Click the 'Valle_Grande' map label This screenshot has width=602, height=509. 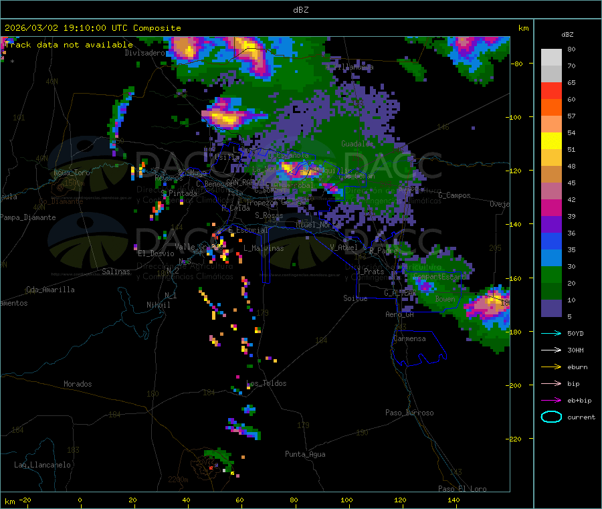(199, 246)
